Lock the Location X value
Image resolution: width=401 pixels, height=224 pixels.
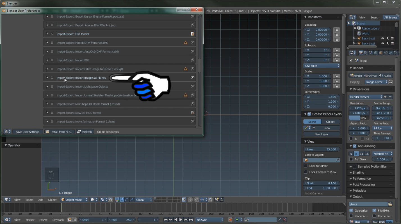pos(336,30)
